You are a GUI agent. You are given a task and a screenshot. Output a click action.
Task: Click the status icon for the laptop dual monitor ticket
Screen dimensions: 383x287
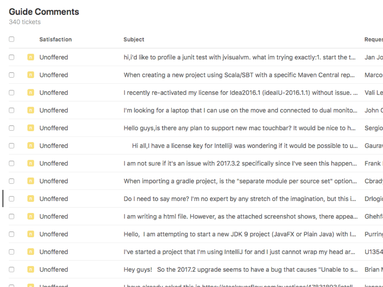tap(31, 110)
